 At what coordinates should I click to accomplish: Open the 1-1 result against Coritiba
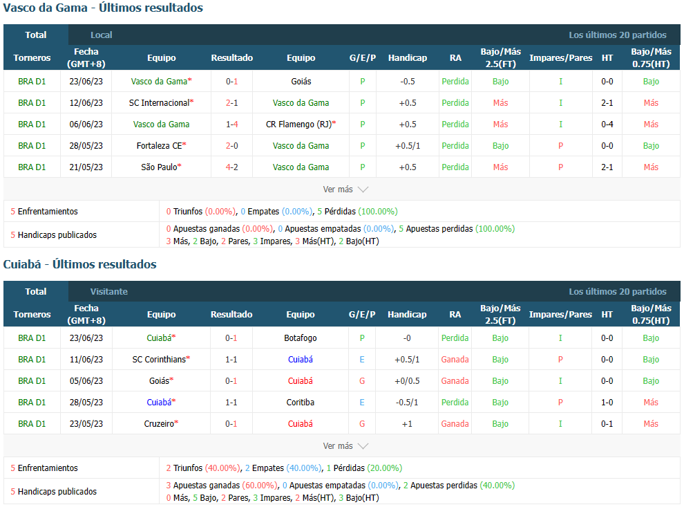tap(231, 402)
